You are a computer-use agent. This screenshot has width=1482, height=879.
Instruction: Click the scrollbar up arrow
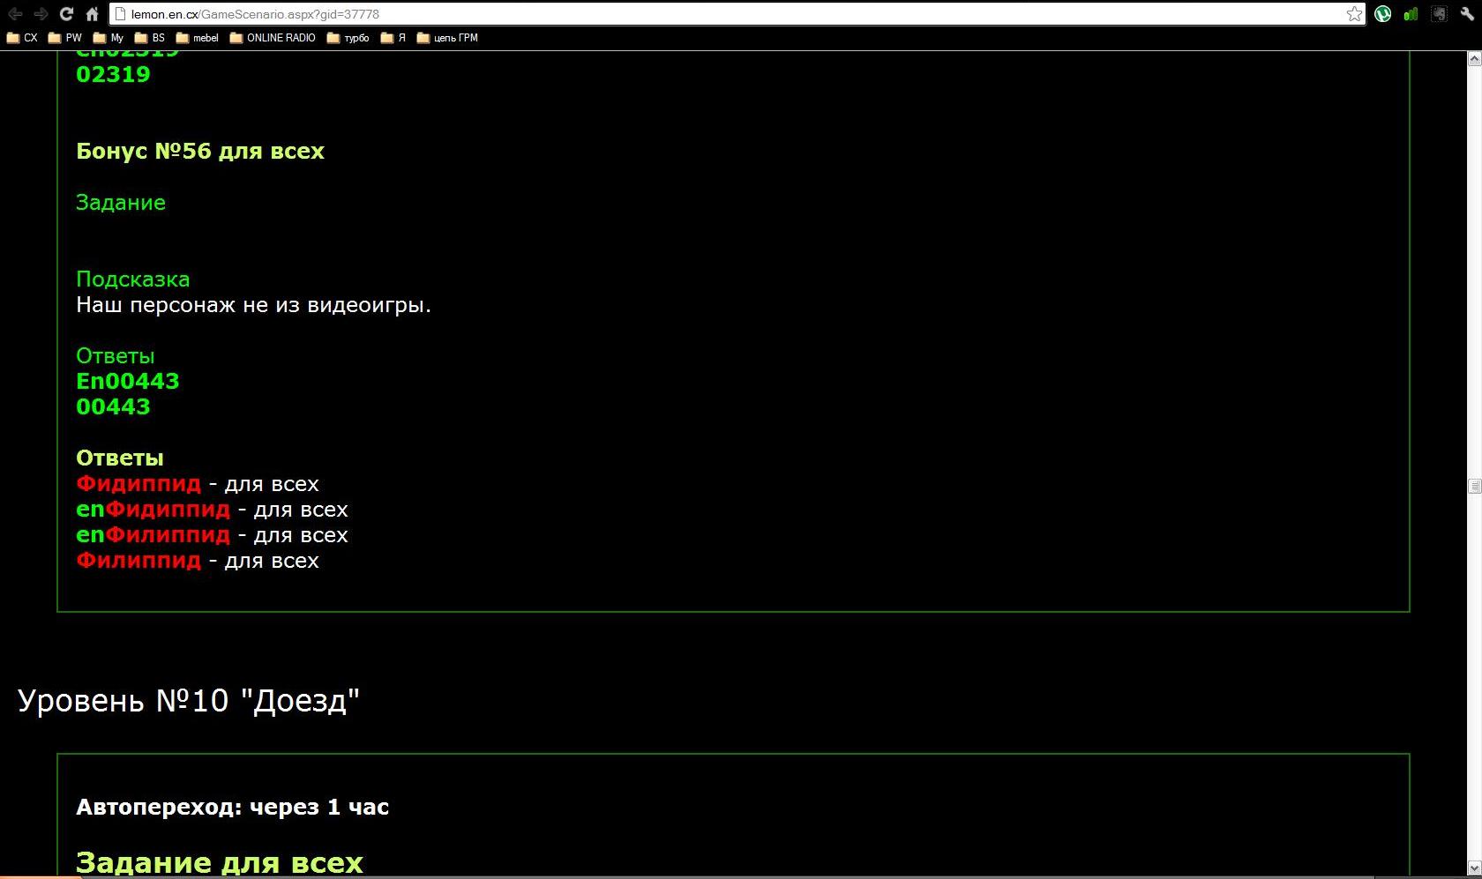(1474, 59)
